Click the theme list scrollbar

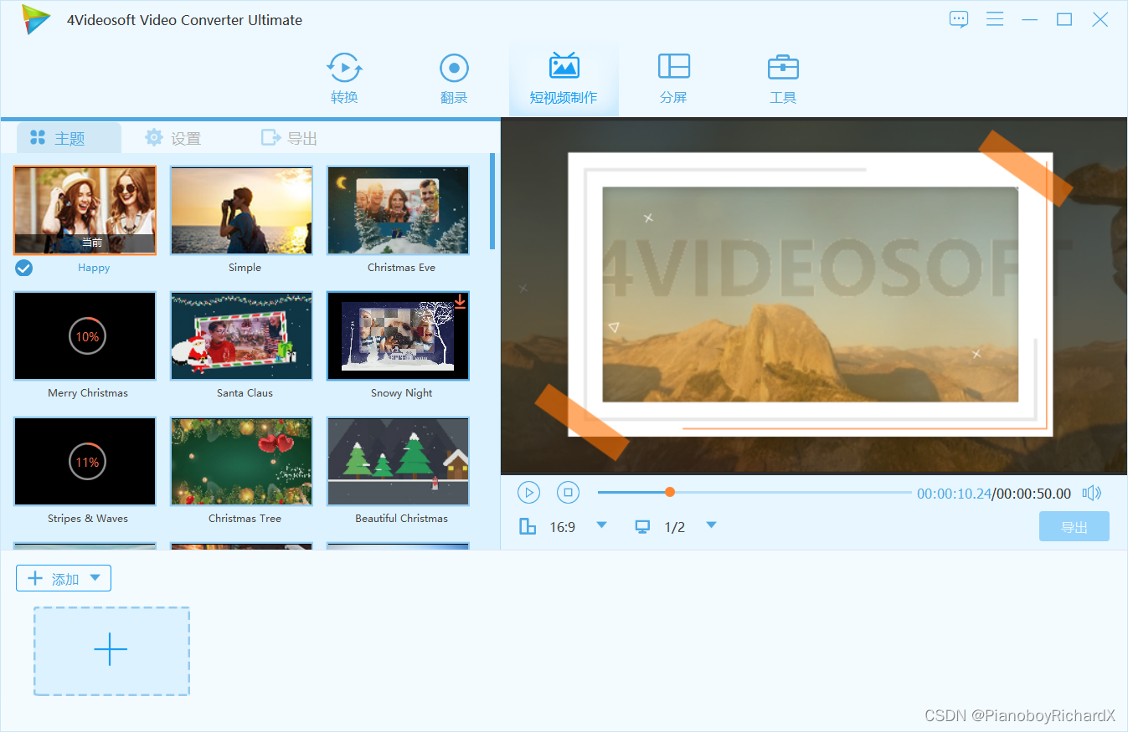[492, 201]
